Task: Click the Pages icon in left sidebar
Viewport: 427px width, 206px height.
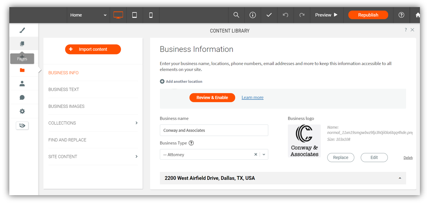Action: 22,44
